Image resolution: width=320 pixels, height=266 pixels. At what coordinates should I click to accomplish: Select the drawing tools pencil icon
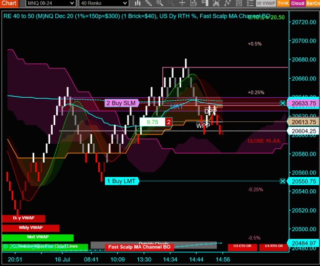pyautogui.click(x=148, y=3)
